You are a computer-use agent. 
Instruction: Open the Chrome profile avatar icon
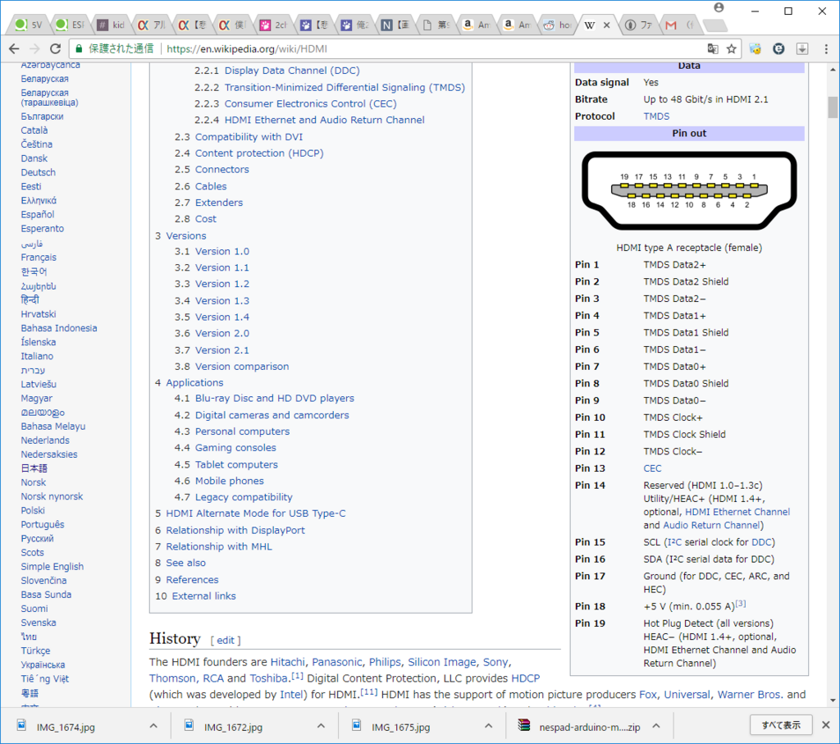(719, 7)
